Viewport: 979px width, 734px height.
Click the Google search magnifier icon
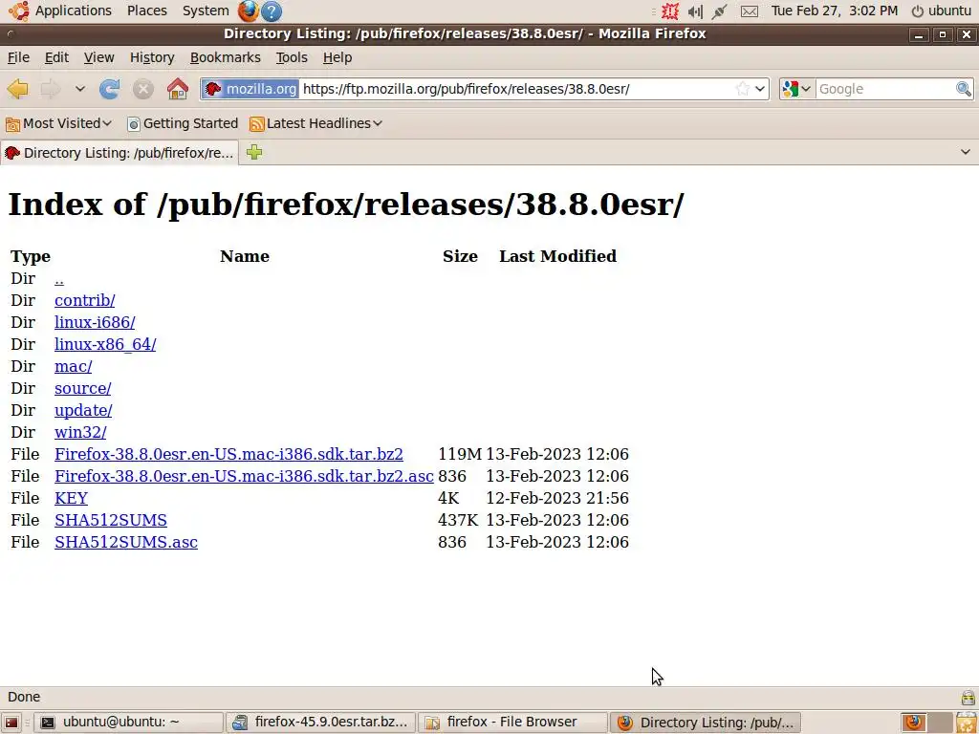coord(964,89)
